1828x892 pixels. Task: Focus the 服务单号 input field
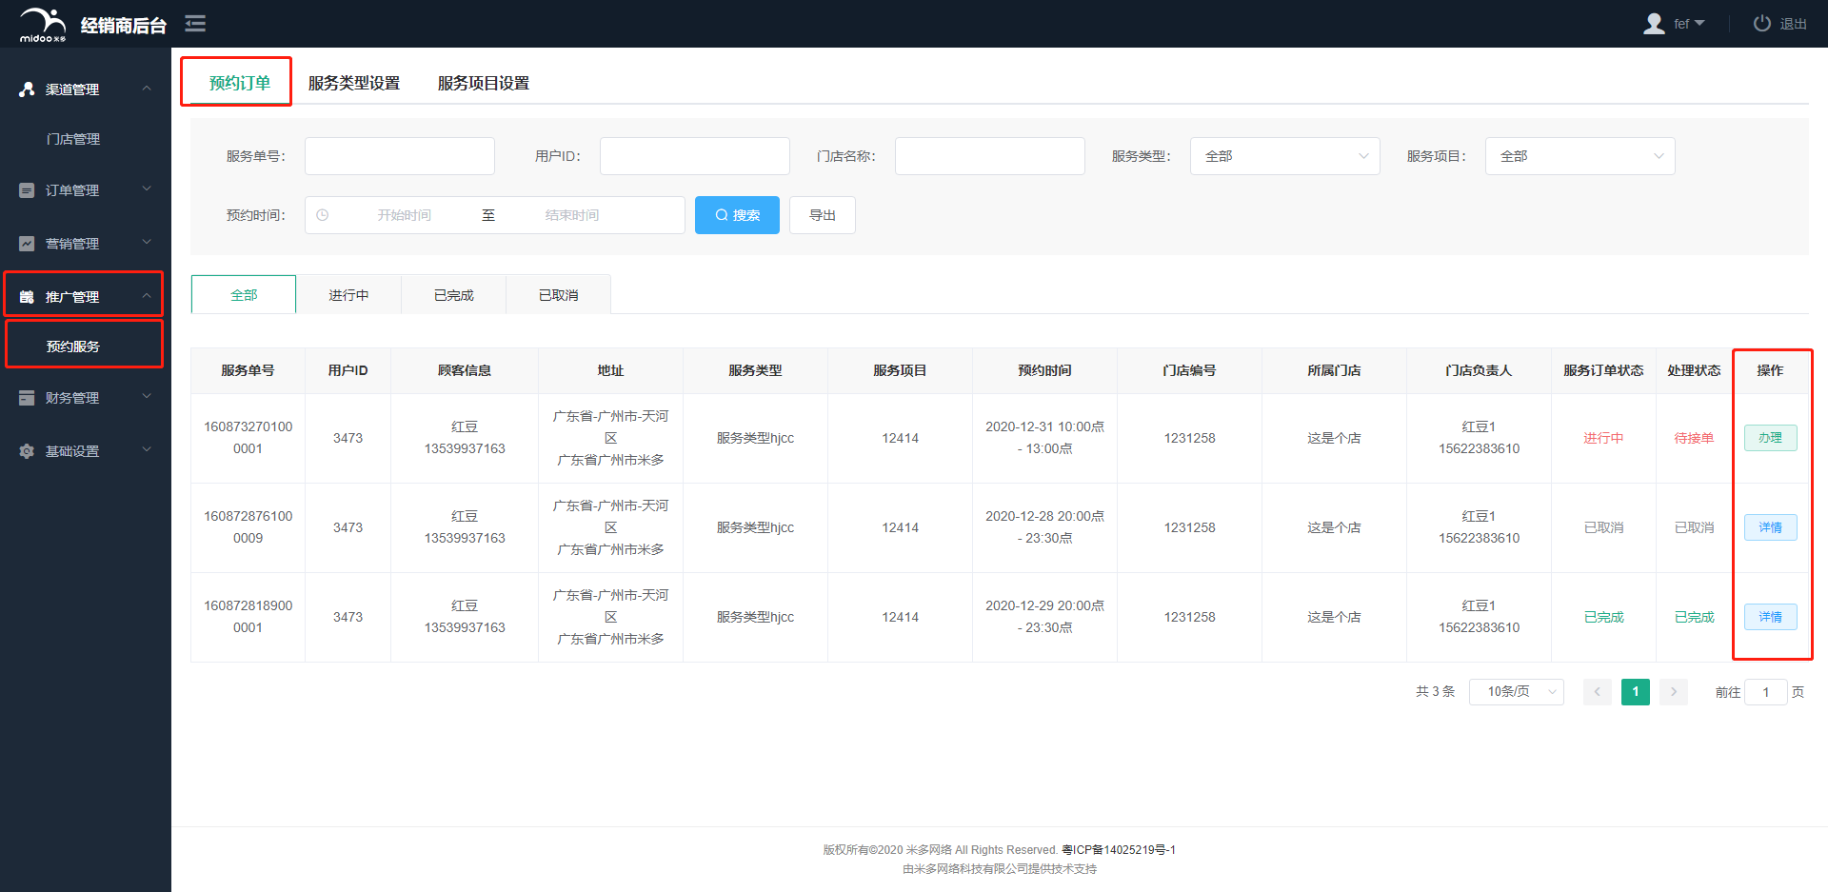(399, 156)
